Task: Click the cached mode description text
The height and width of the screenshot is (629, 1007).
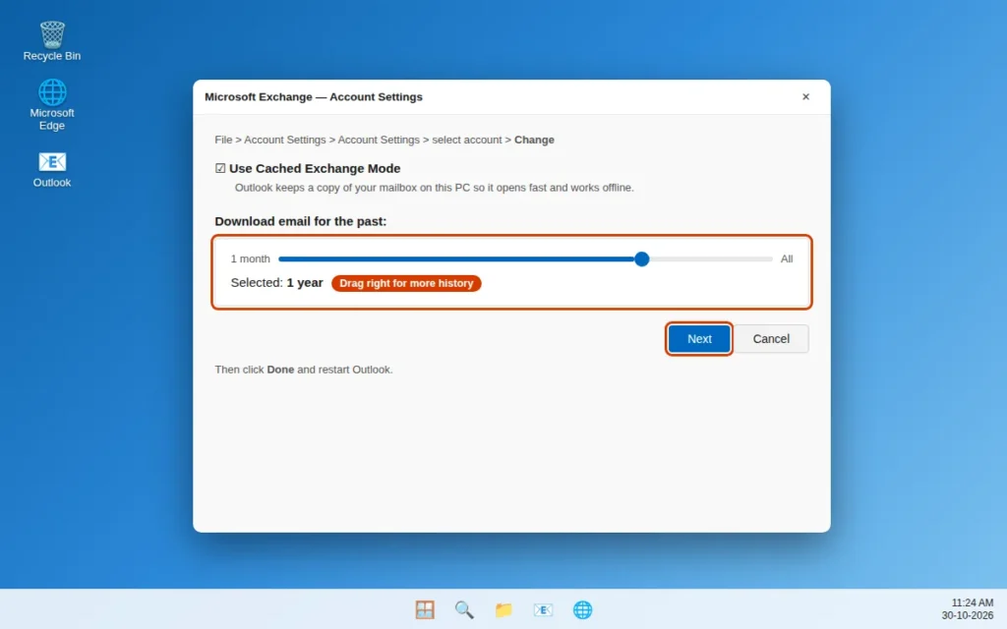Action: 434,188
